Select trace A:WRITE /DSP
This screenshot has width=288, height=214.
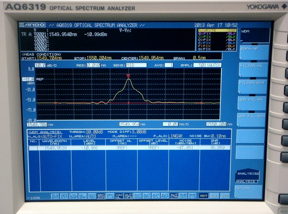pyautogui.click(x=217, y=30)
